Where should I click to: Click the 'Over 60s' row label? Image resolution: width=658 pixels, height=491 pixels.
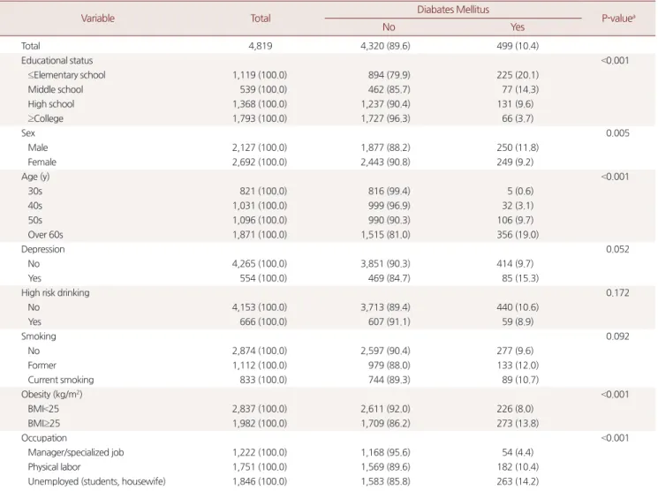point(45,235)
